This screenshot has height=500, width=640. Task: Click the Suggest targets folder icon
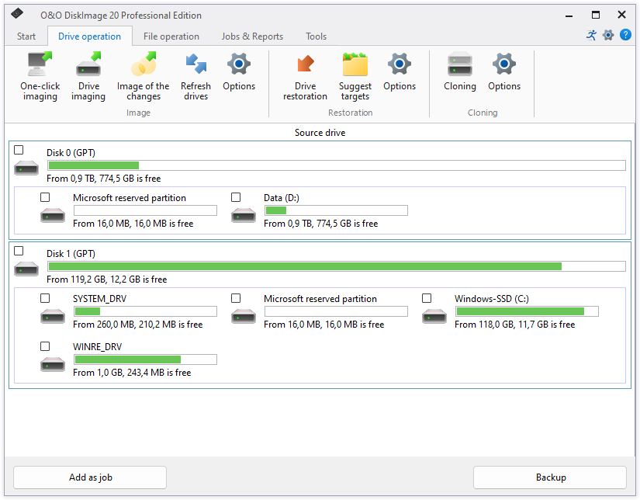[355, 64]
